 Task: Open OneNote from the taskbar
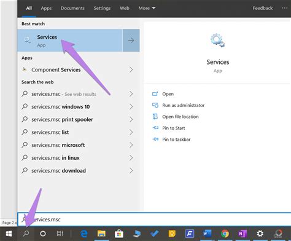[x=243, y=234]
